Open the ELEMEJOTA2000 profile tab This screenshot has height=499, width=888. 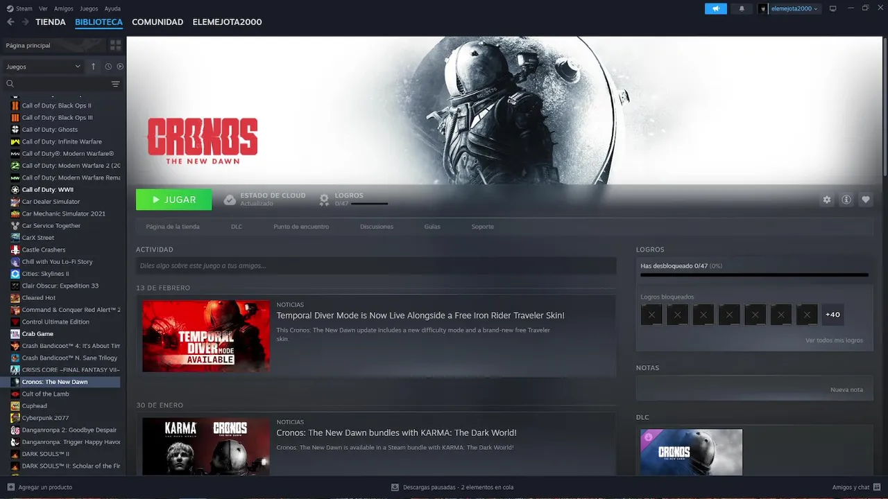pyautogui.click(x=227, y=22)
